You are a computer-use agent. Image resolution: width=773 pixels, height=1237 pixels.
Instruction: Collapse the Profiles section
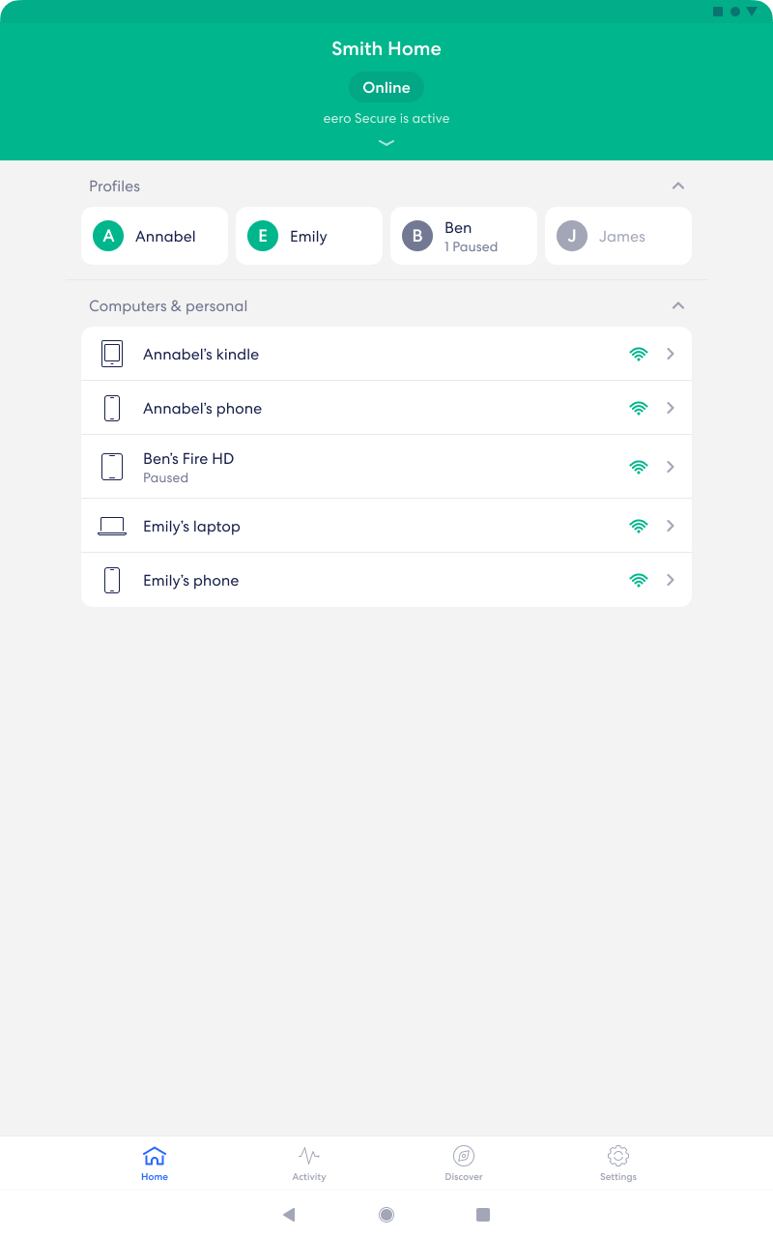coord(678,186)
